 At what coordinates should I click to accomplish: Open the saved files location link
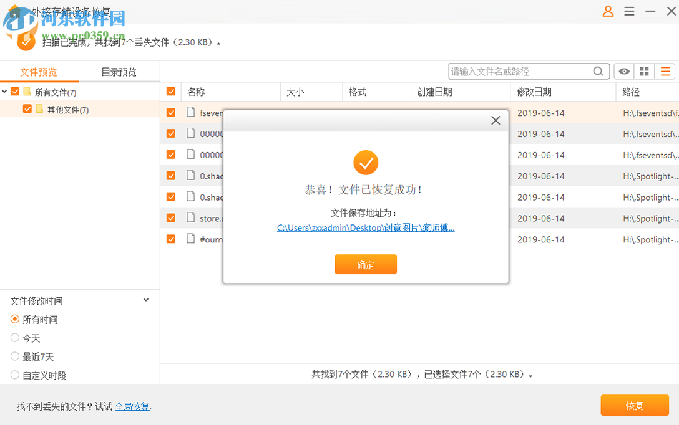click(x=366, y=228)
